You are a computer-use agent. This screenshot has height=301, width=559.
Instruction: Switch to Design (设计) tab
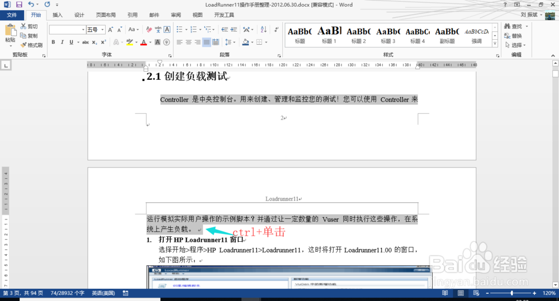(79, 15)
